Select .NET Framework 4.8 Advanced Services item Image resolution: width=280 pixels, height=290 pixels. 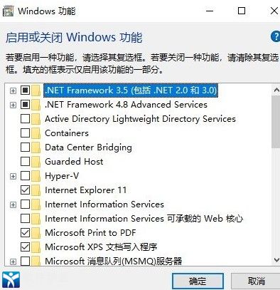coord(126,105)
